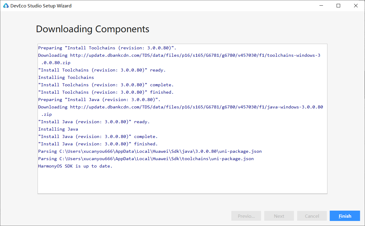Click the 'Preparing Install Toolchains' log line
This screenshot has width=365, height=226.
[x=107, y=48]
